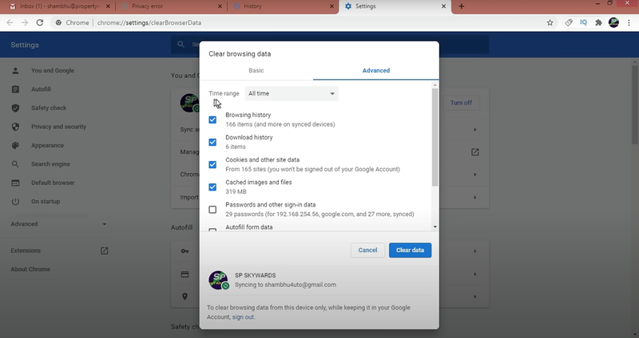Switch to the Basic tab
The width and height of the screenshot is (639, 338).
pos(256,70)
